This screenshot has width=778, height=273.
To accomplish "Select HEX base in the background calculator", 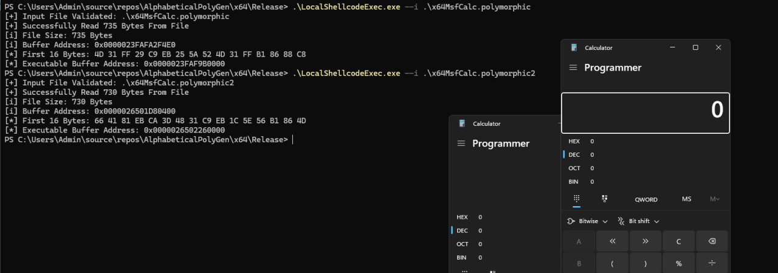I will [x=463, y=217].
